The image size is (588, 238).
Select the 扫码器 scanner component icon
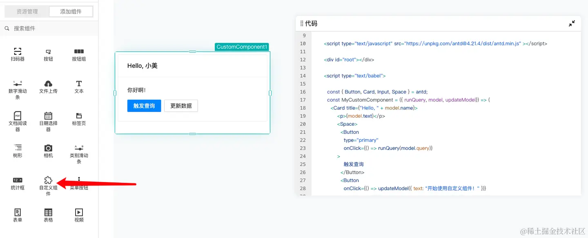(x=18, y=51)
